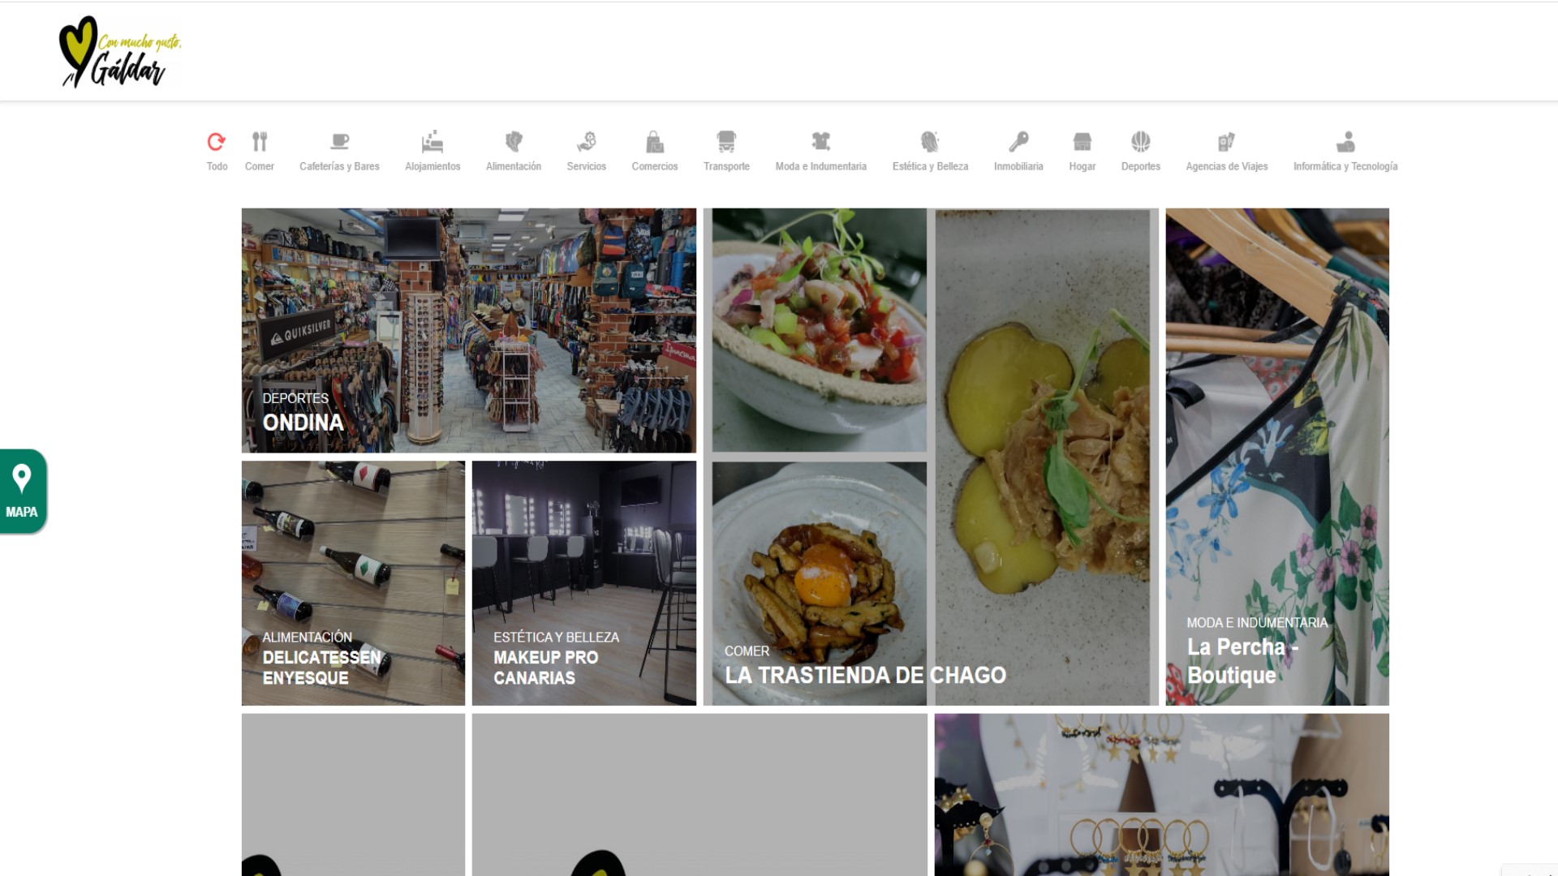
Task: Click the Gáldar heart logo
Action: 120,52
